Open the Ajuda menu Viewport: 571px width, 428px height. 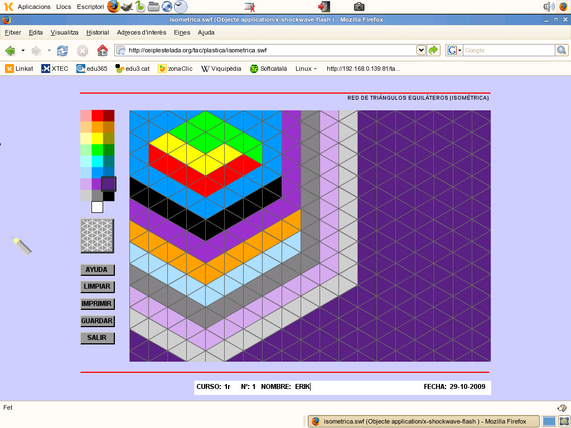click(206, 32)
